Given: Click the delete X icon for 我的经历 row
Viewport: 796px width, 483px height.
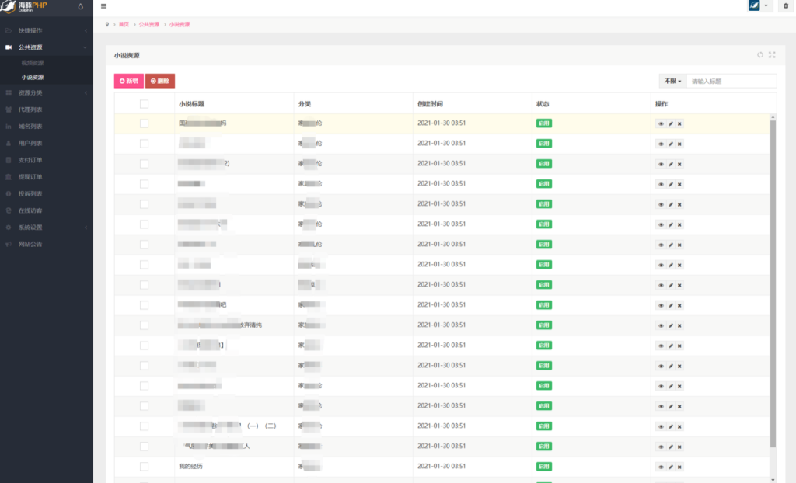Looking at the screenshot, I should 679,467.
